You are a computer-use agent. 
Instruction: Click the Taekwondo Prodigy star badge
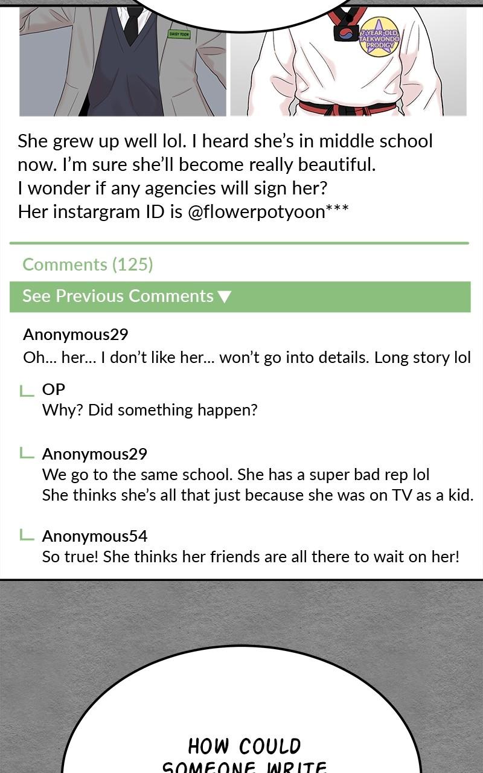[x=379, y=37]
